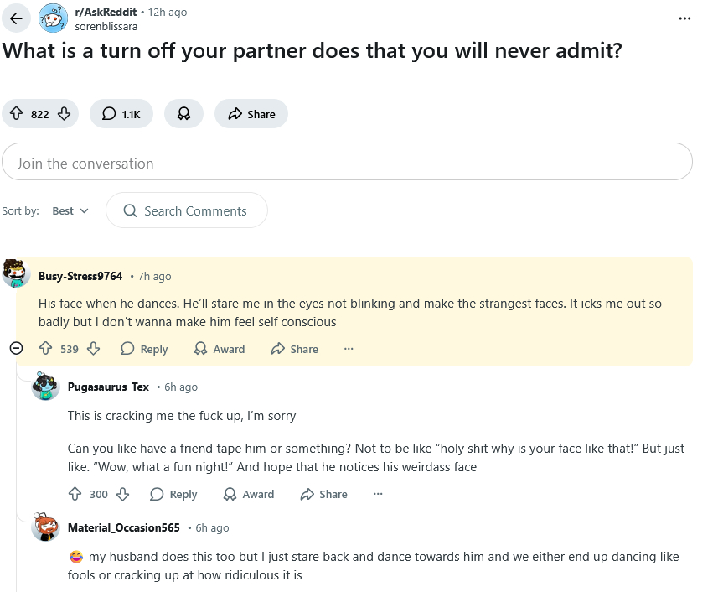This screenshot has width=718, height=592.
Task: Upvote Pugasaurus_Tex's comment
Action: point(75,494)
